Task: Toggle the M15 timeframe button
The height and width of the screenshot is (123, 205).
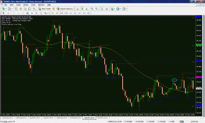Action: 62,13
